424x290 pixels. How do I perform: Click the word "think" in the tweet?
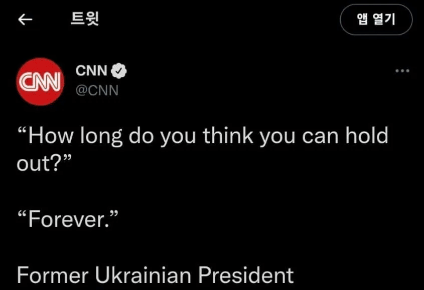[x=228, y=135]
